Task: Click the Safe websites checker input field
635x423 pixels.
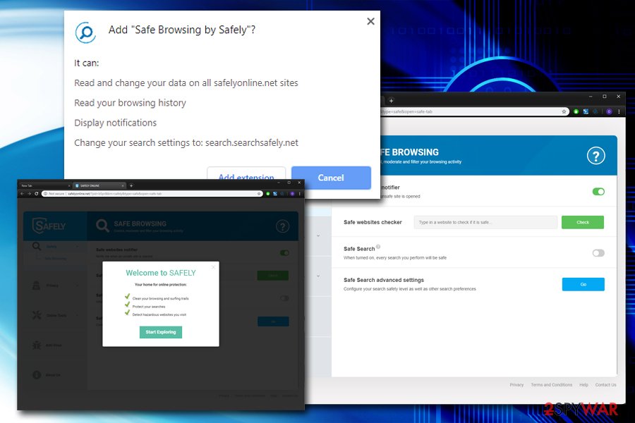Action: [x=485, y=222]
